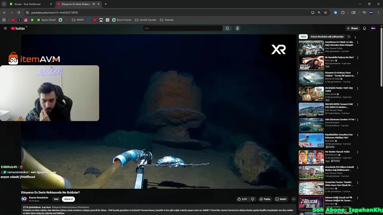
Task: Open media controls icon in toolbar
Action: 364,13
